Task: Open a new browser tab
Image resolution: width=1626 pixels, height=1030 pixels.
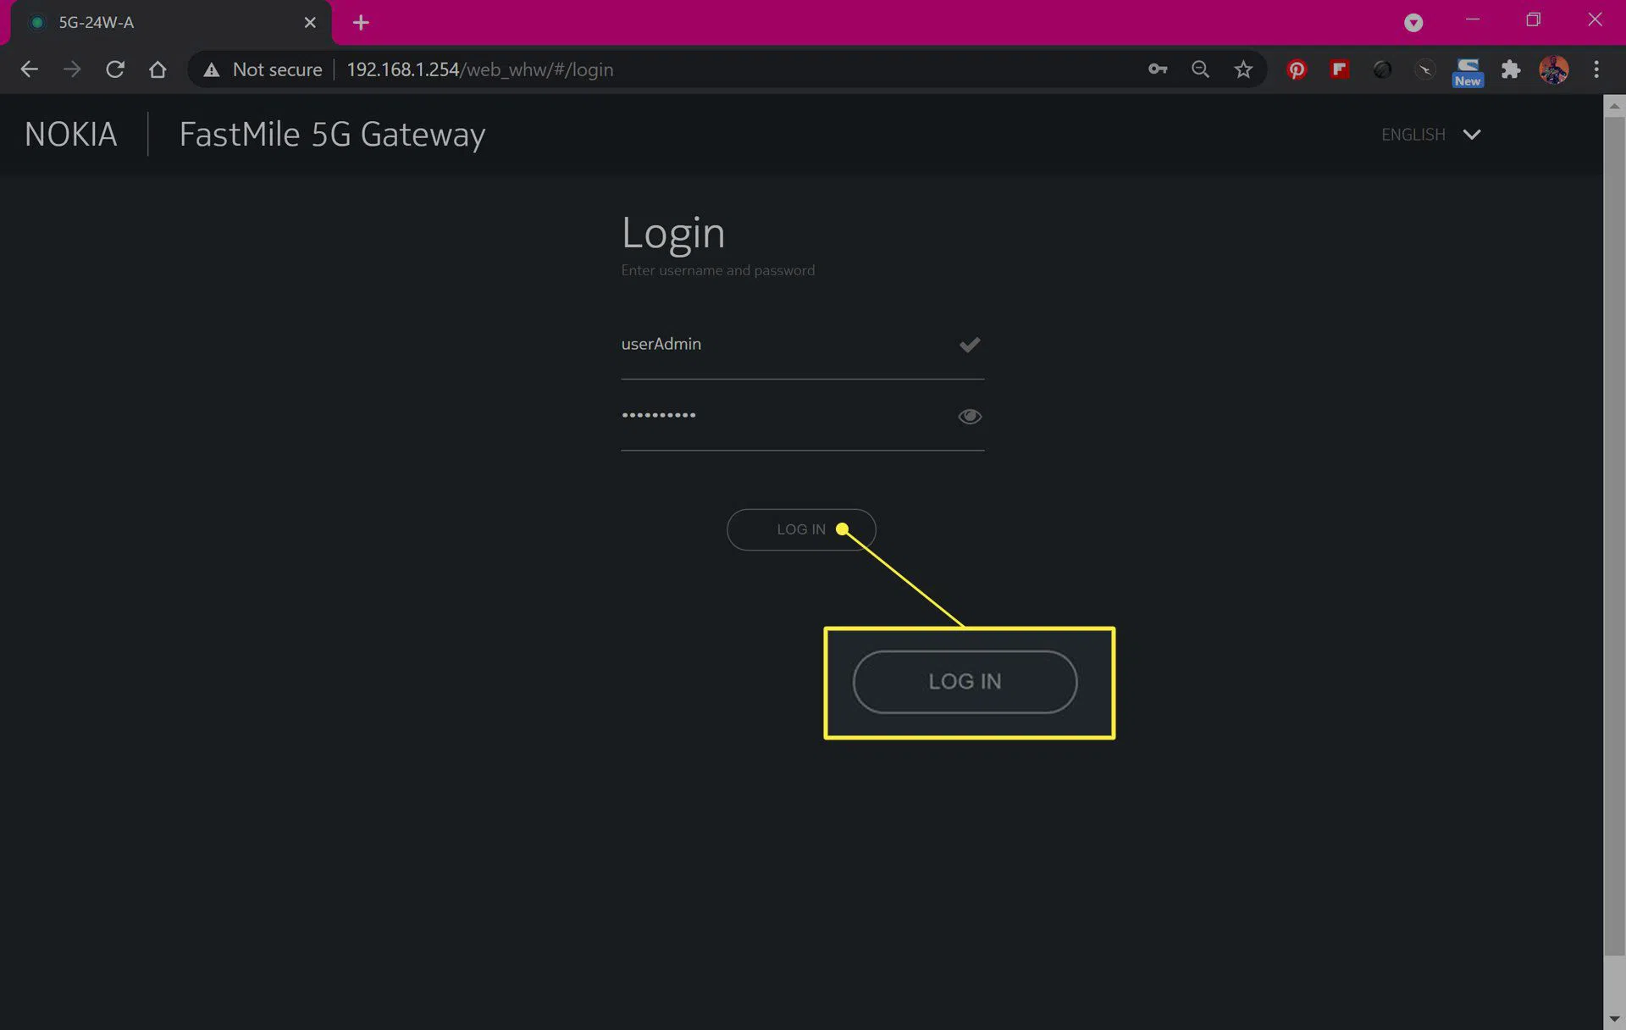Action: click(x=361, y=23)
